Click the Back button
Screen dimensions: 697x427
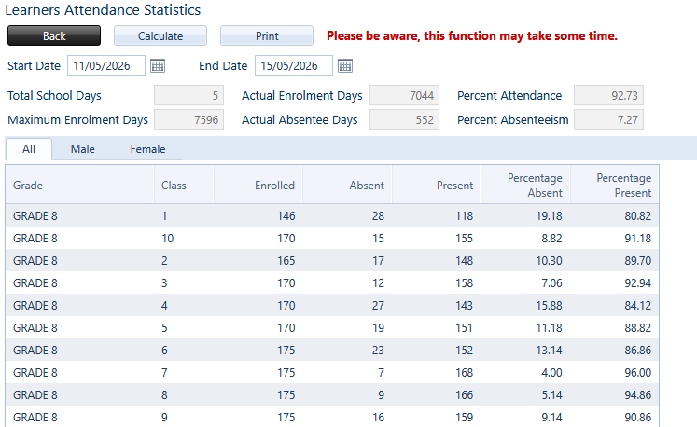(x=54, y=35)
